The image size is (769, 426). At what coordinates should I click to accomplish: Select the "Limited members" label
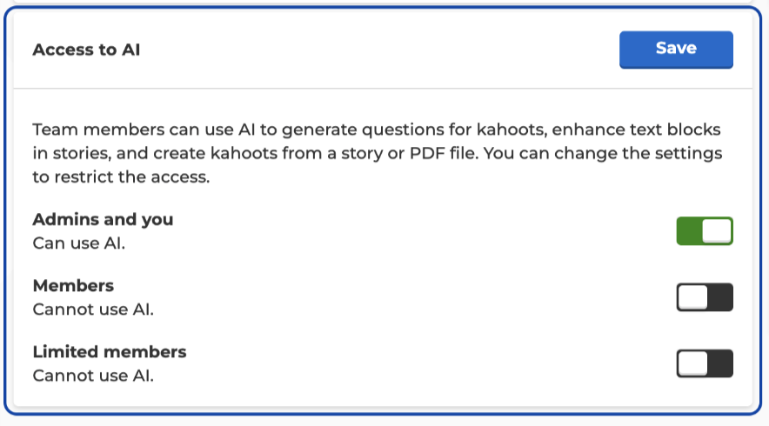110,352
